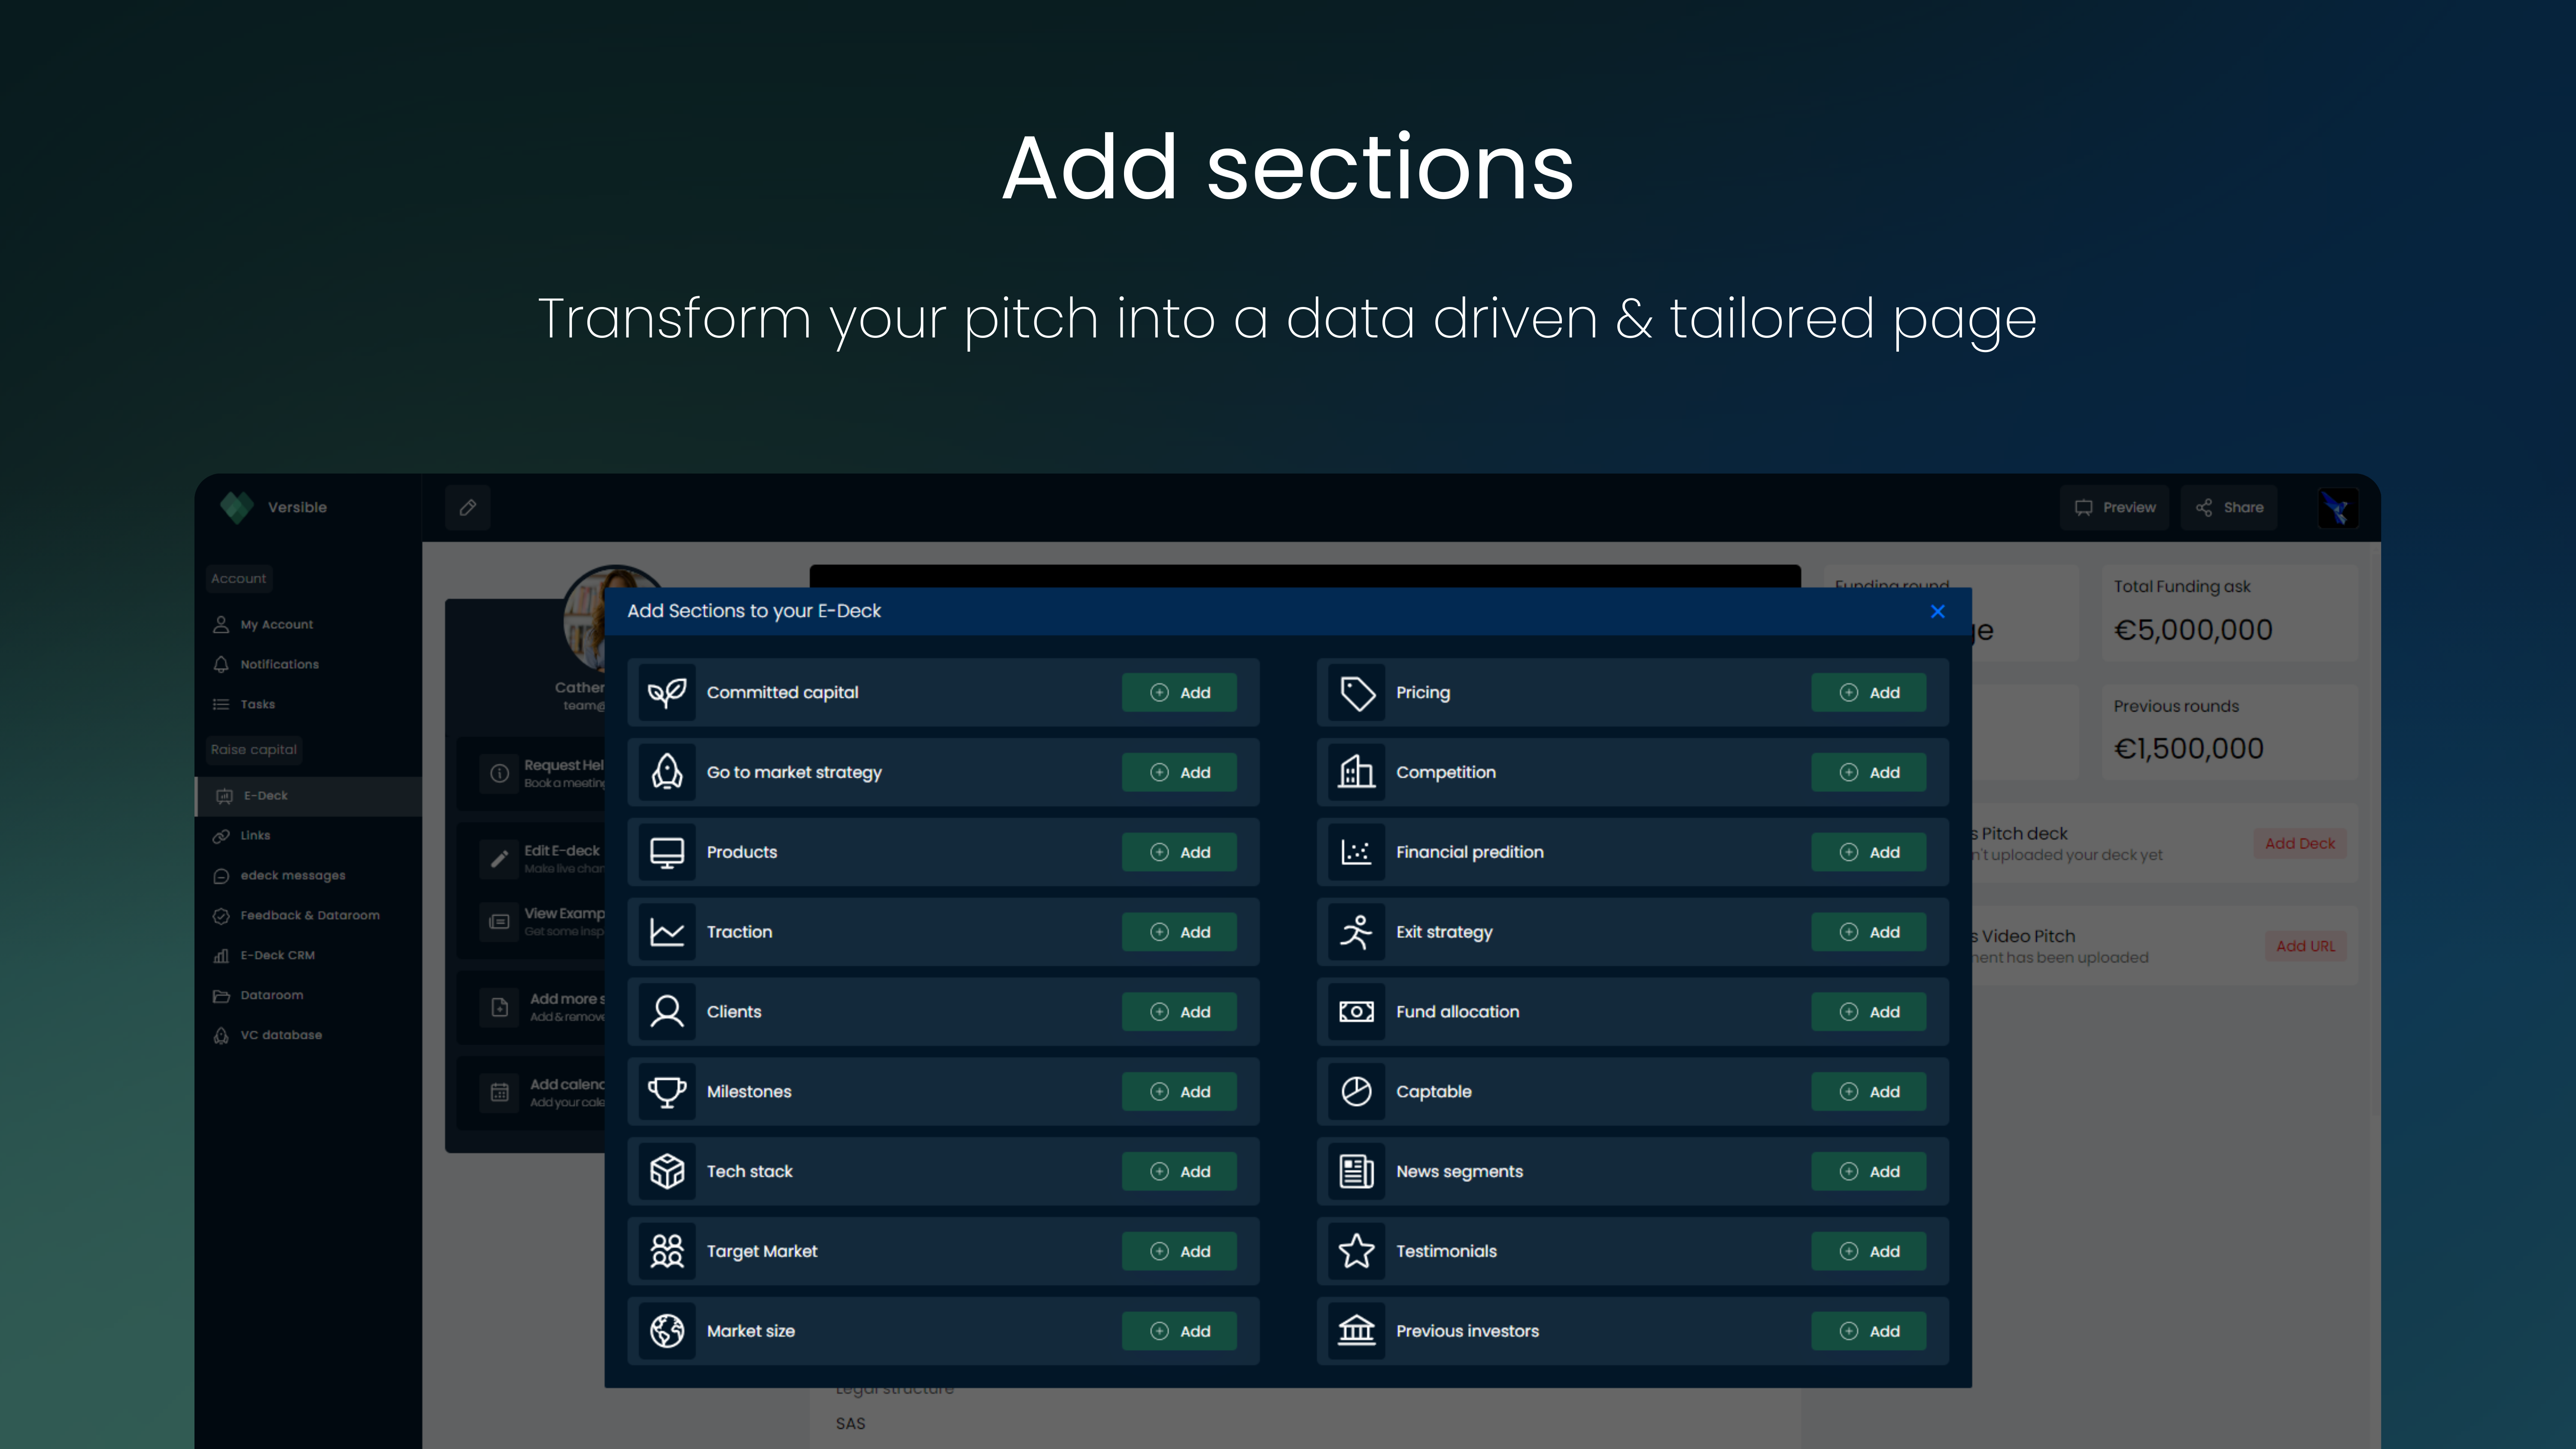The image size is (2576, 1449).
Task: Click the Add Deck button
Action: (2300, 844)
